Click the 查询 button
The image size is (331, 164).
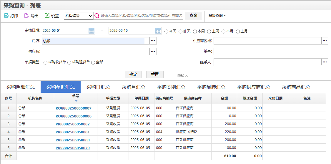[193, 16]
